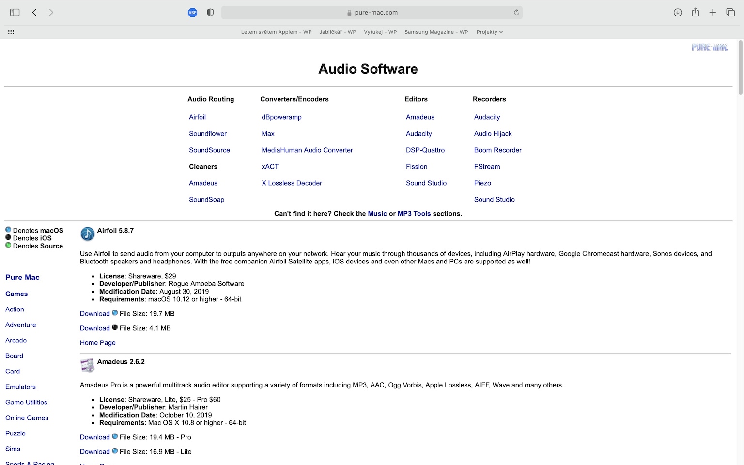The height and width of the screenshot is (465, 744).
Task: Open Audacity link under Editors
Action: 418,134
